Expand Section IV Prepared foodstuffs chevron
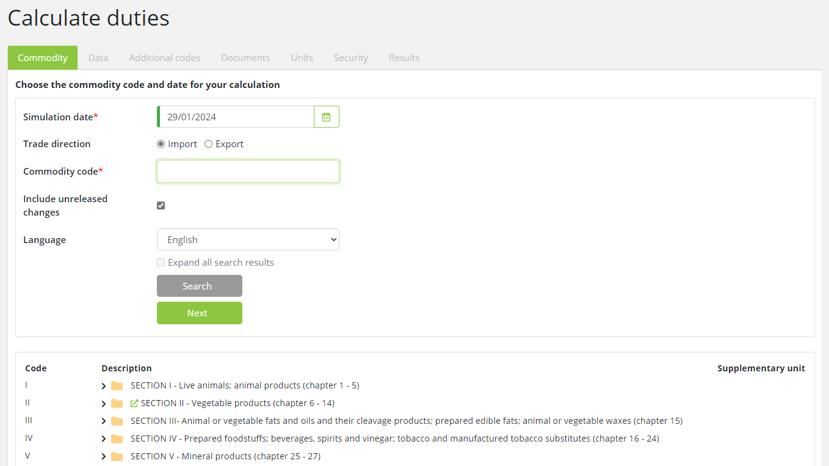 (x=104, y=439)
